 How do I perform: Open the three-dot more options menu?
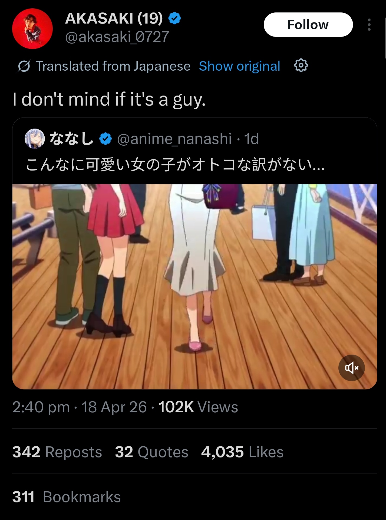point(369,25)
